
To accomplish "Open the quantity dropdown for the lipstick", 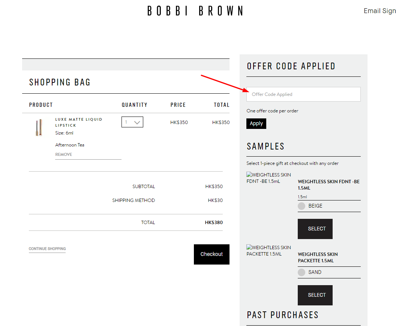I will [132, 122].
